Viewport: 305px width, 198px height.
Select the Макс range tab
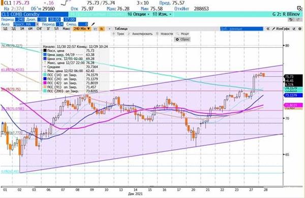coord(66,29)
